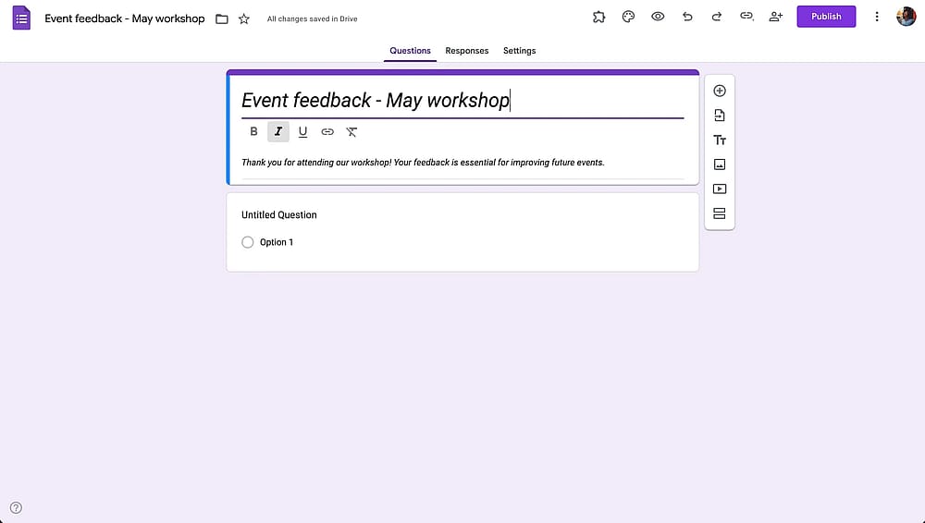Open more options three-dot menu

(x=877, y=17)
